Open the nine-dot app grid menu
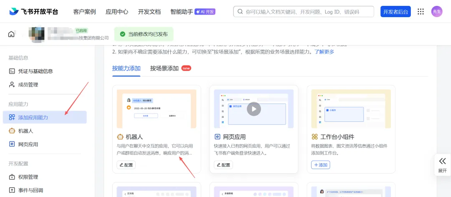This screenshot has height=197, width=451. pos(421,12)
